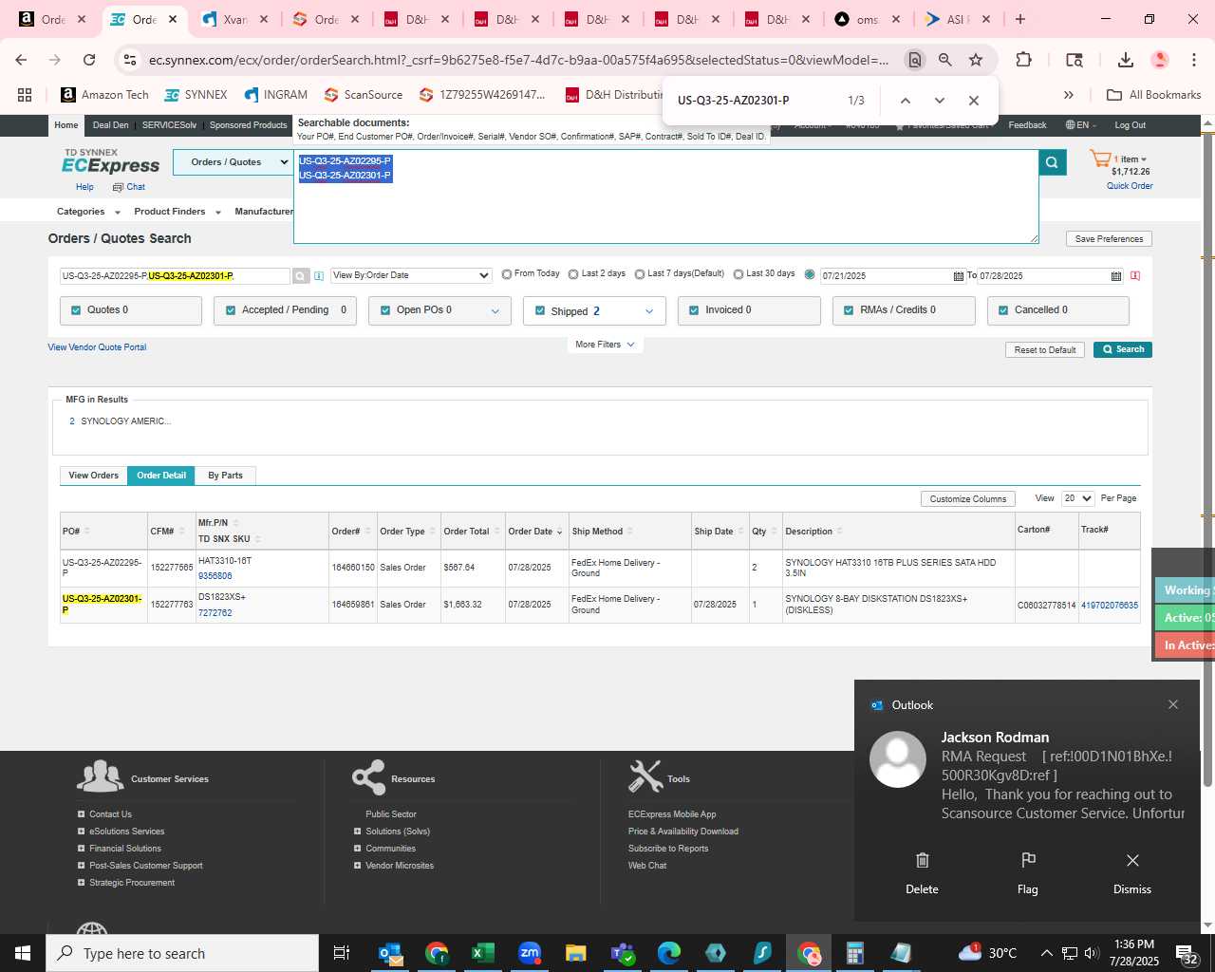
Task: Open the EN language dropdown
Action: tap(1080, 125)
